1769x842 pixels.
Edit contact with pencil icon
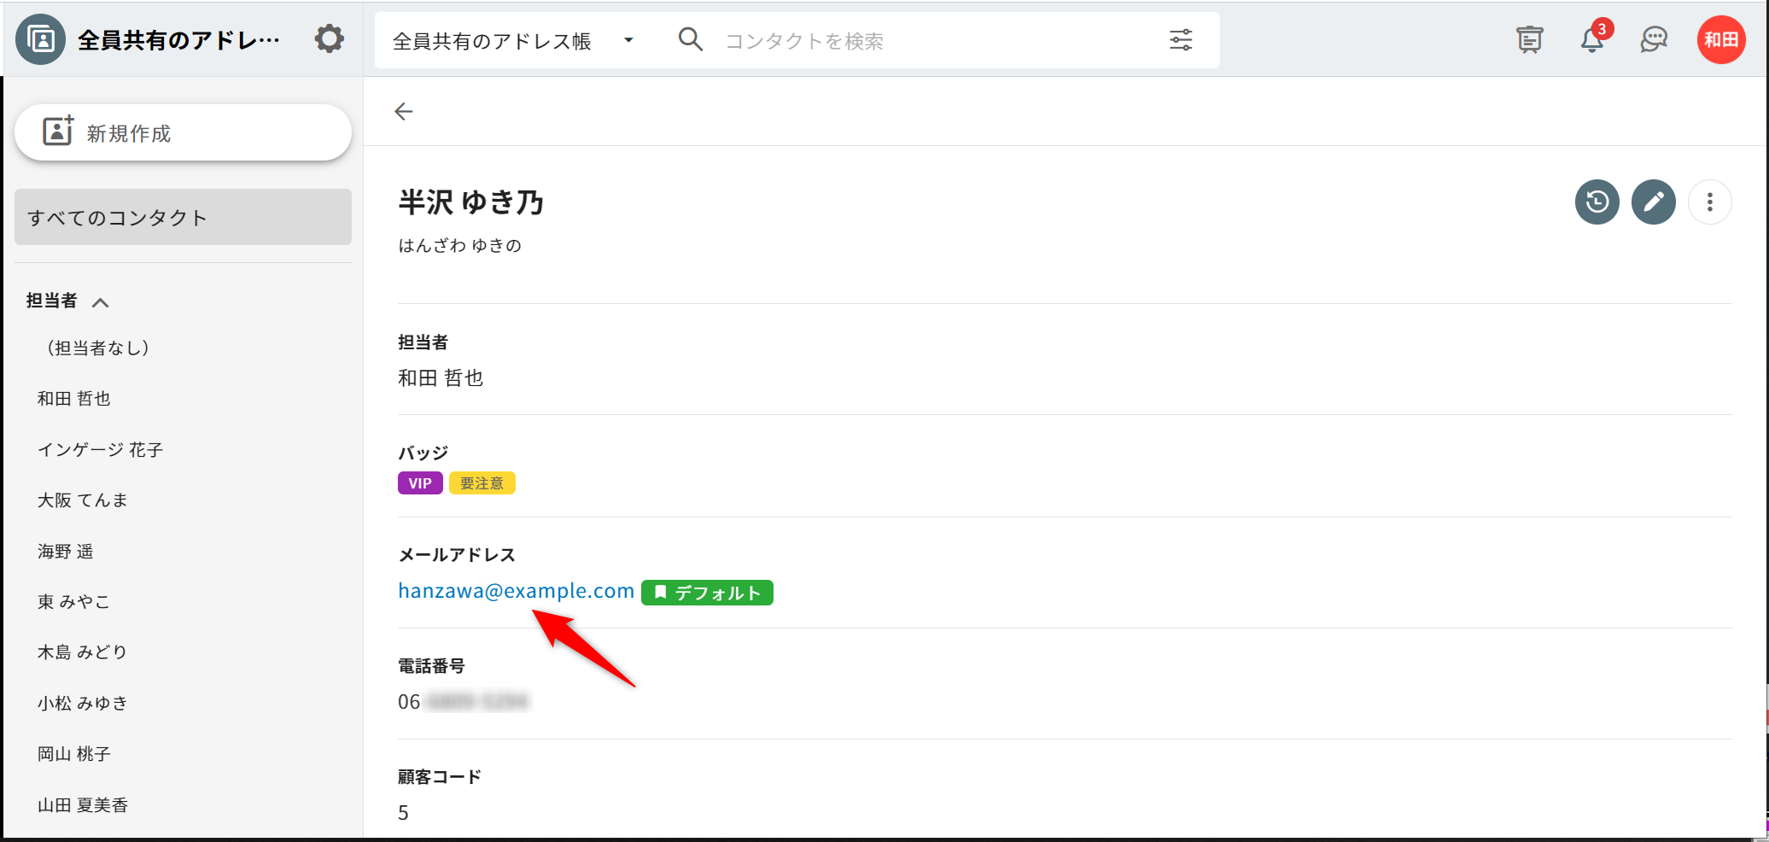(1653, 202)
